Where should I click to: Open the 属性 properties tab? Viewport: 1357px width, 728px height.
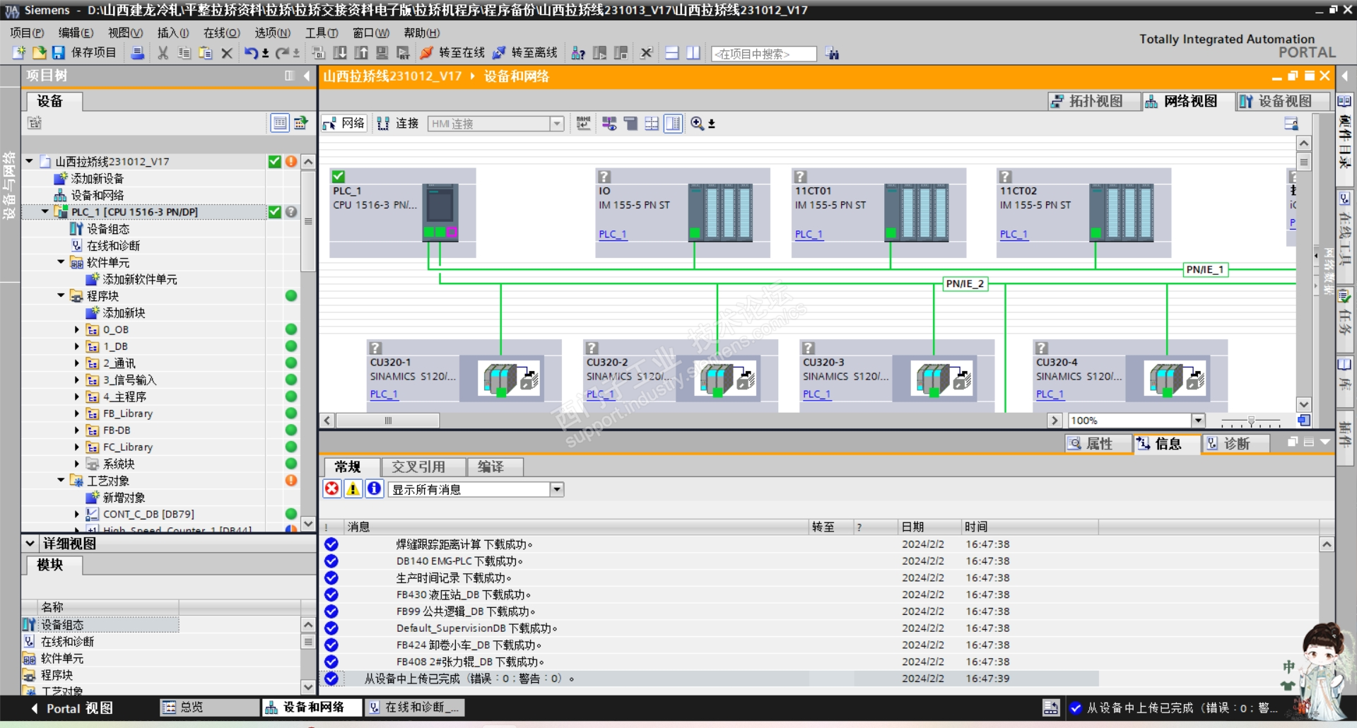[1098, 443]
